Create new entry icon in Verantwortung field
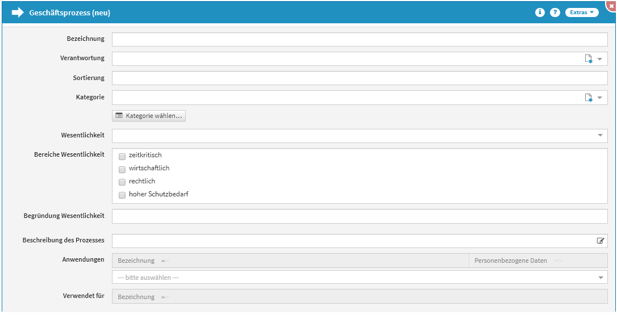Image resolution: width=617 pixels, height=315 pixels. (588, 59)
